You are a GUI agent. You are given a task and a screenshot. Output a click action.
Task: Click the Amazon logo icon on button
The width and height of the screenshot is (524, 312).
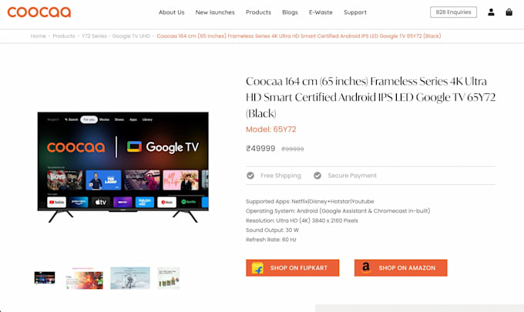click(x=366, y=267)
